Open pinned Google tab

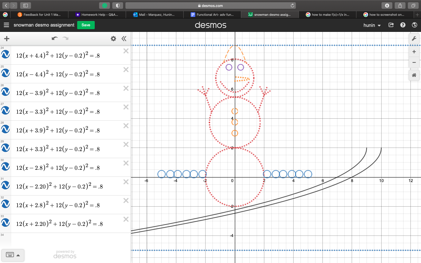coord(5,15)
